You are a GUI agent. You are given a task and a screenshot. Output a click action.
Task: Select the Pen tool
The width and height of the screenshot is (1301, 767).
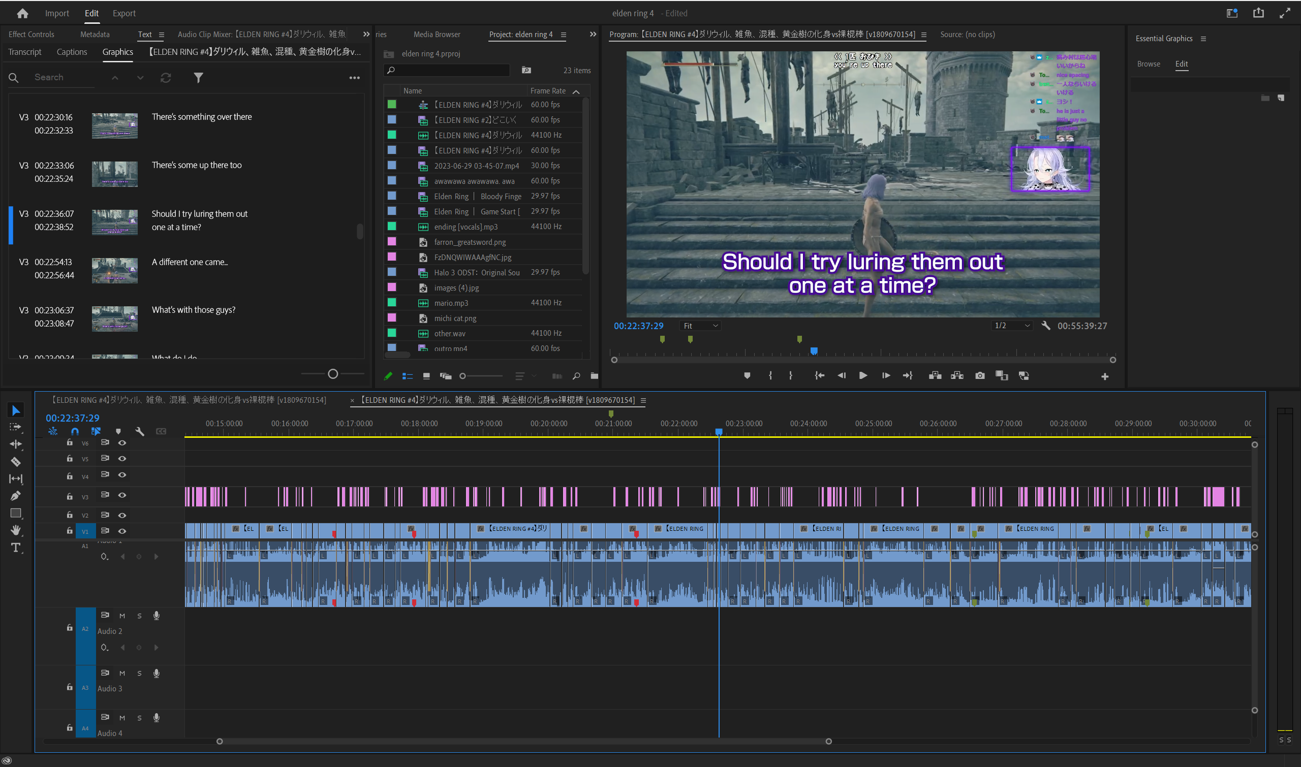pos(16,496)
